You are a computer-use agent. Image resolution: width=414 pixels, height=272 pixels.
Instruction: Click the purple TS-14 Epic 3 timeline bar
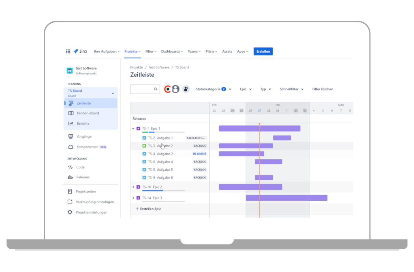(286, 198)
